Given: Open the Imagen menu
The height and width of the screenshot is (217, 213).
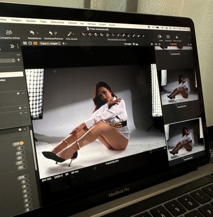Looking at the screenshot, I should tap(16, 20).
